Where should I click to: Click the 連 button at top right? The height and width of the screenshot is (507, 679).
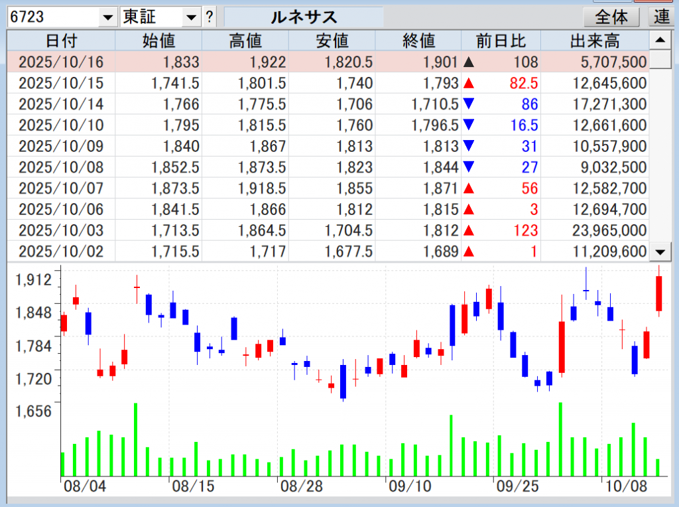pyautogui.click(x=661, y=17)
